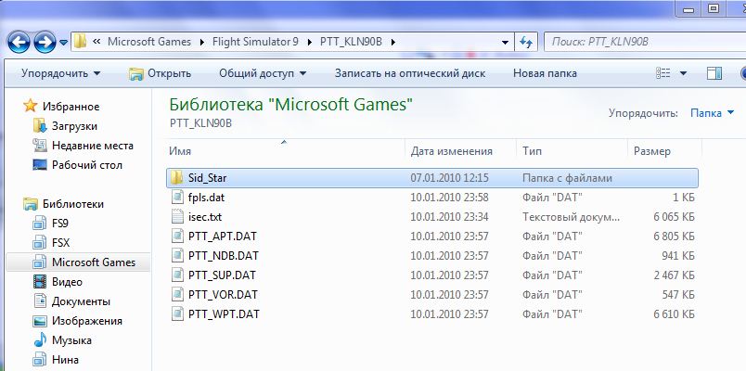Click the Sid_Star folder name
746x371 pixels.
click(x=208, y=178)
